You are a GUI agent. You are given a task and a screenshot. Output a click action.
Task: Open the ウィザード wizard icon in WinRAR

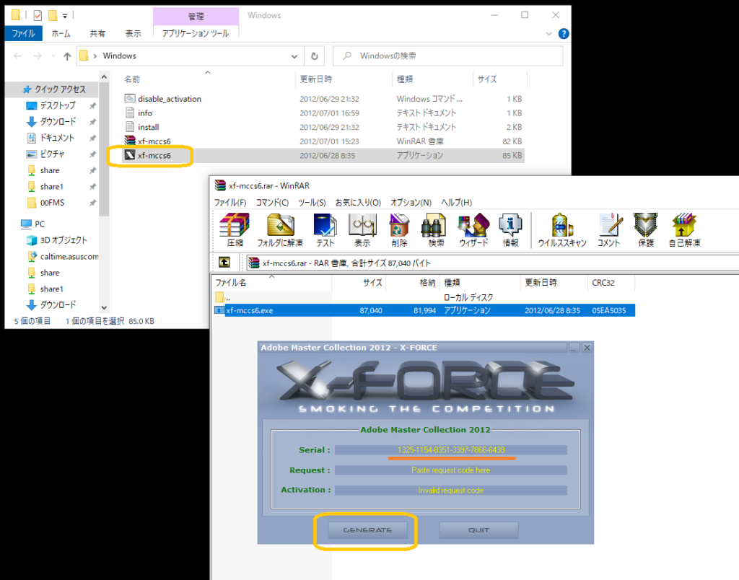pos(473,230)
